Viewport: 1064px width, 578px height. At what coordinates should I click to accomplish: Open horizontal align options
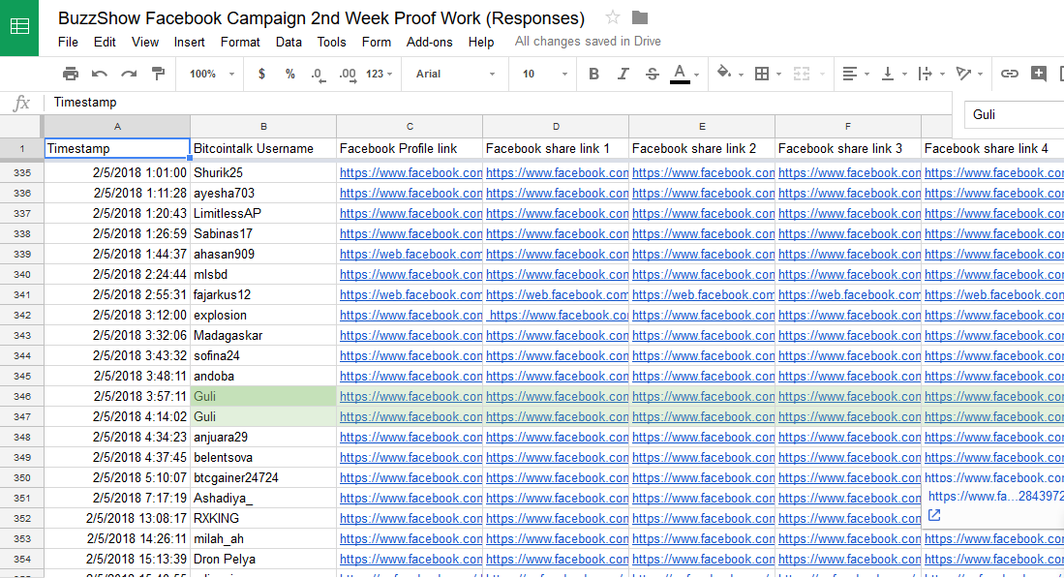pos(849,74)
